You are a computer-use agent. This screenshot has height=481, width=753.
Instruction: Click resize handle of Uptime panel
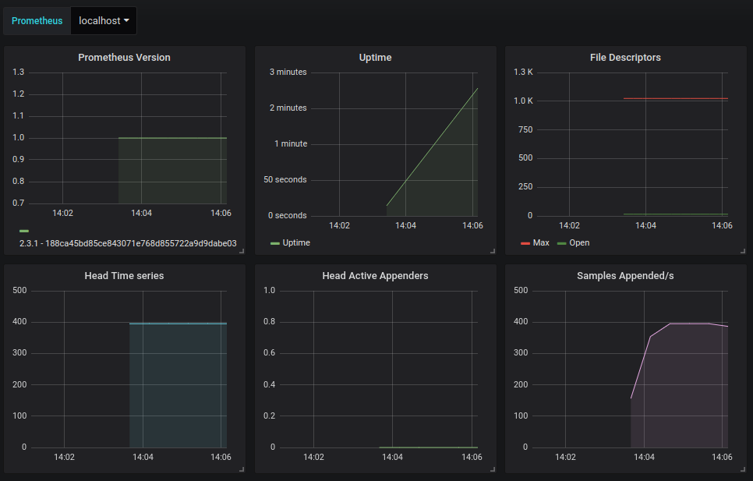click(x=492, y=251)
